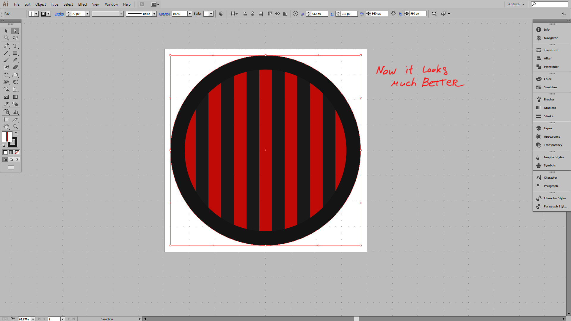The image size is (571, 321).
Task: Expand the Opacity percentage dropdown
Action: [189, 14]
